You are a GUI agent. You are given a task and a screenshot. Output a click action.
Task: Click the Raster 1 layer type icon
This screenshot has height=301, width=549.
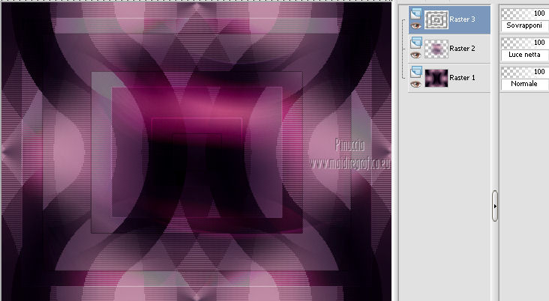(x=416, y=72)
